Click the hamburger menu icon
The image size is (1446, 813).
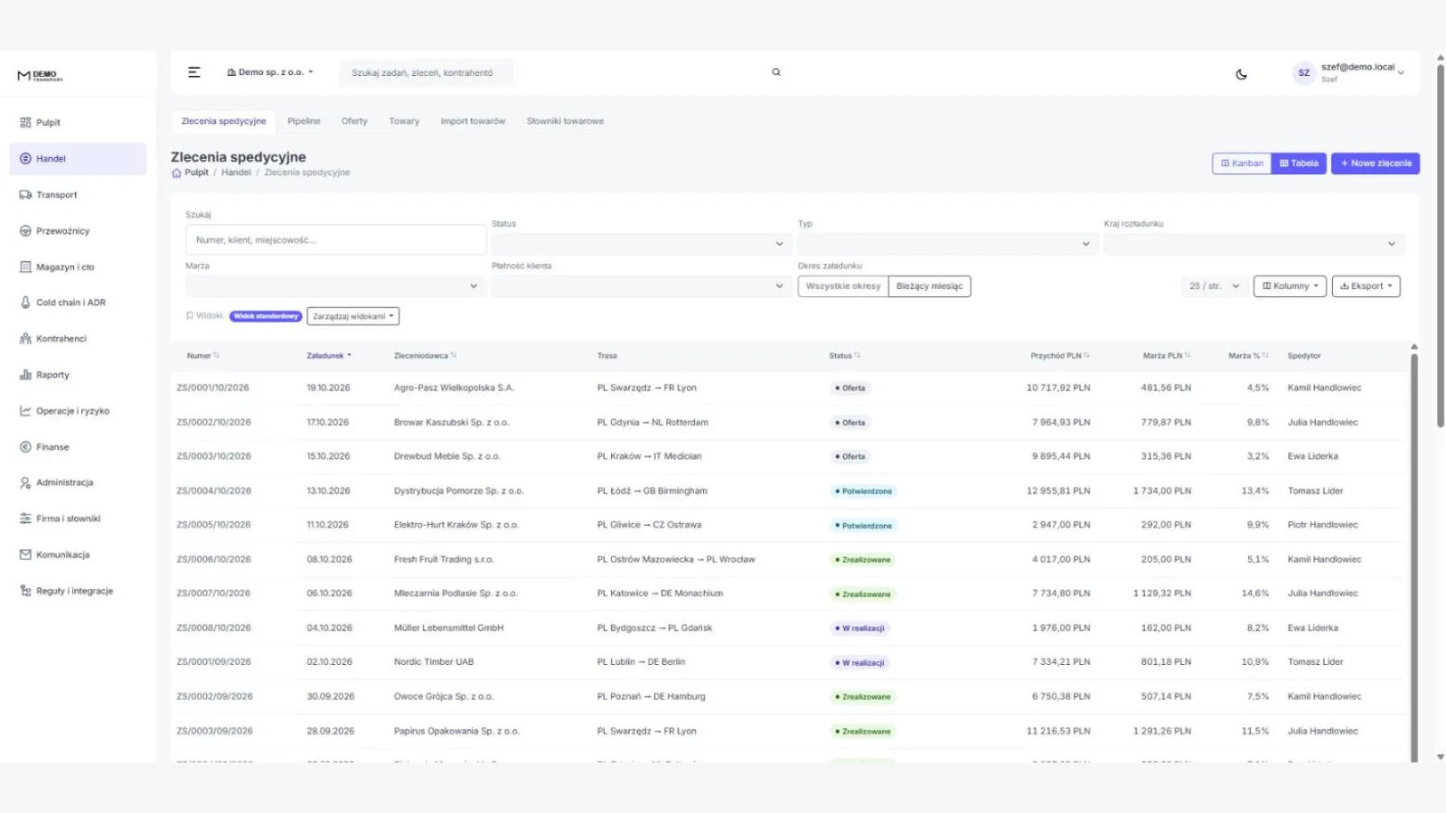(x=193, y=72)
